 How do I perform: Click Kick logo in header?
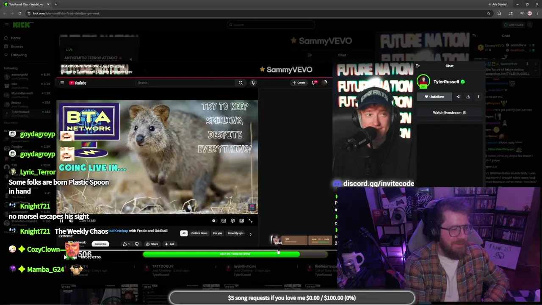[22, 25]
